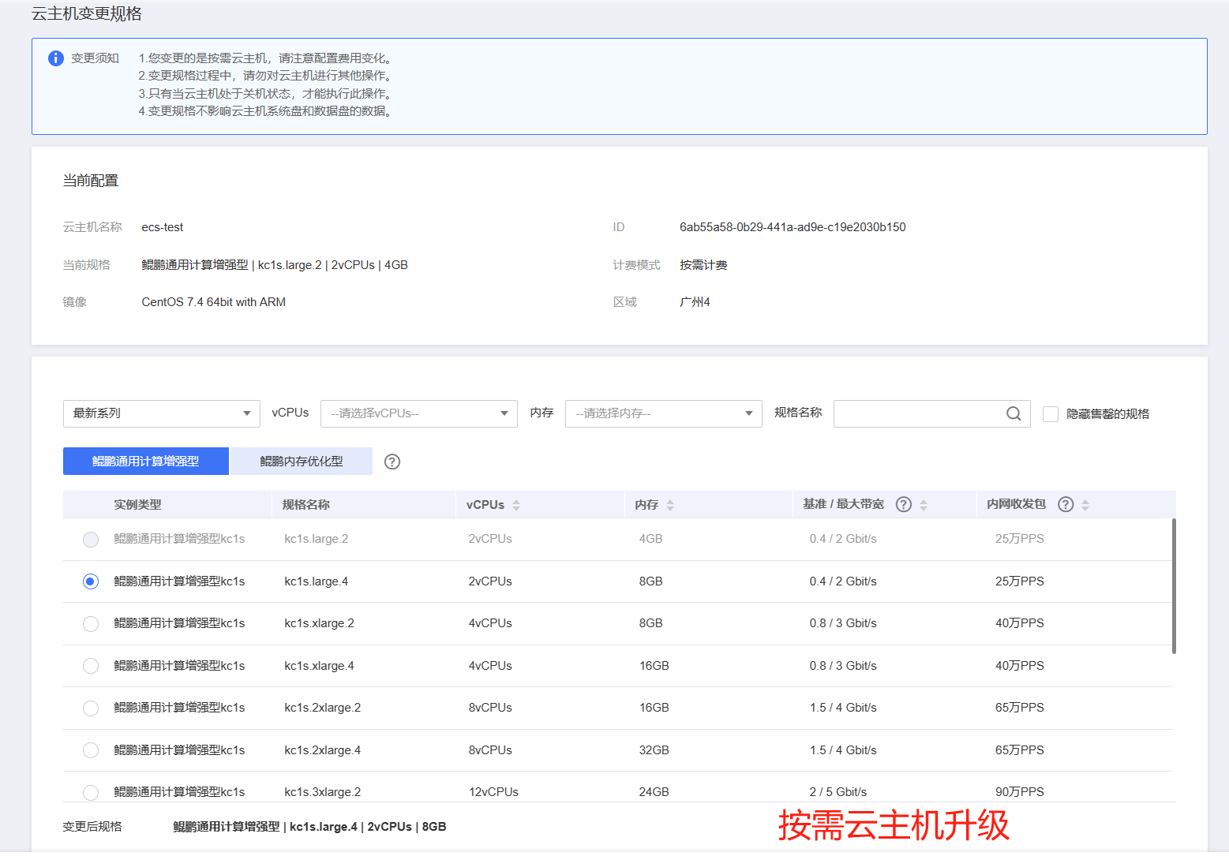Open help tooltip for 内网收发包
Screen dimensions: 1229x856
pyautogui.click(x=1066, y=505)
